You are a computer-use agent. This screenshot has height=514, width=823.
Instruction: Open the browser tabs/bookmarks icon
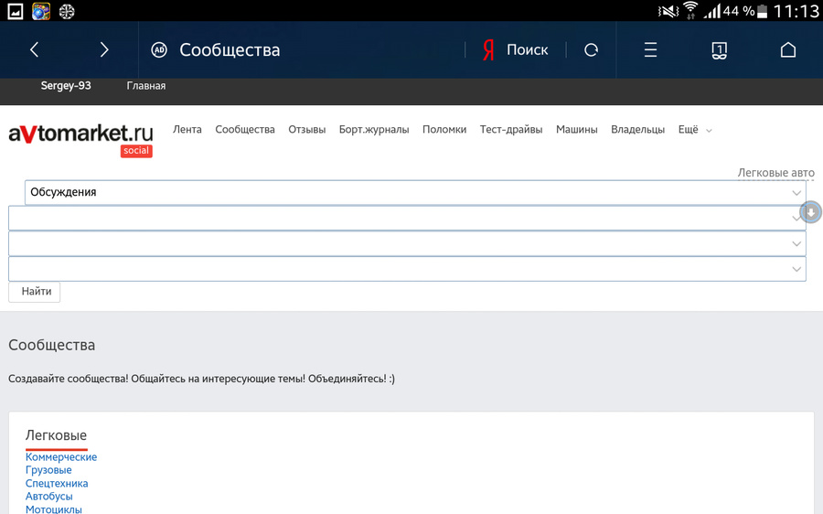point(719,50)
